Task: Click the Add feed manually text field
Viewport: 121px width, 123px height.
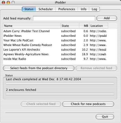Action: coord(64,19)
